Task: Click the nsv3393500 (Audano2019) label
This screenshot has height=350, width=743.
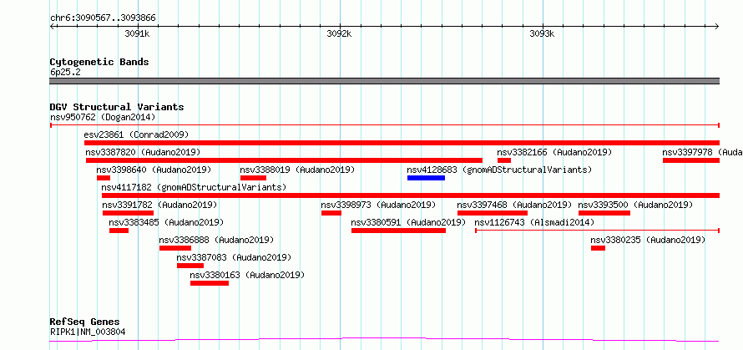Action: (x=635, y=205)
